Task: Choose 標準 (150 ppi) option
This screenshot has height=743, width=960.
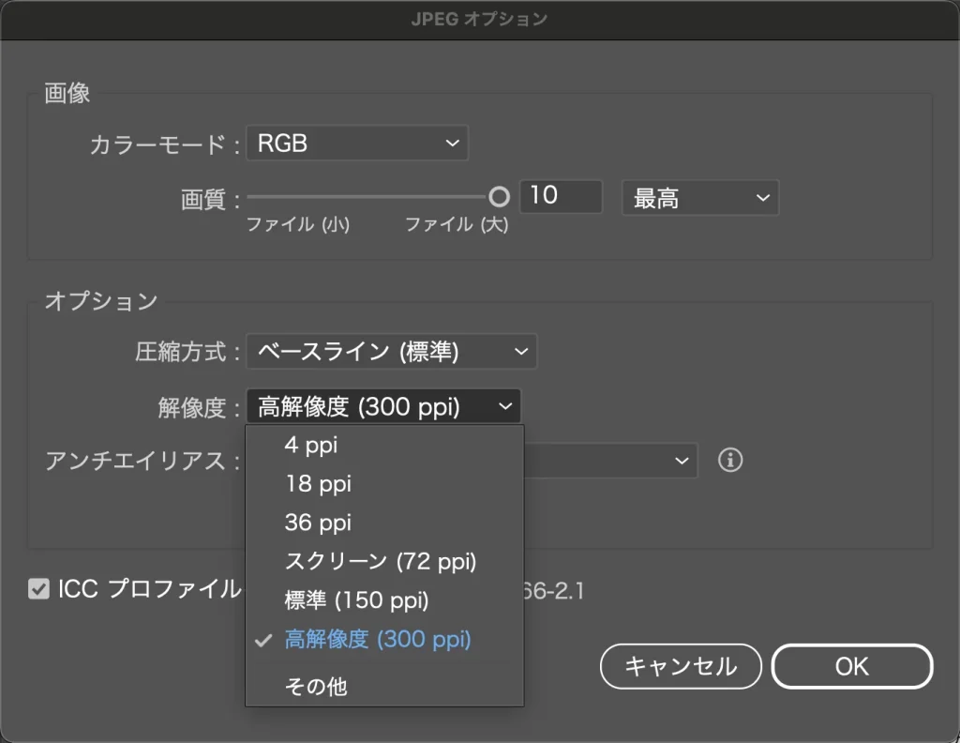Action: click(x=384, y=600)
